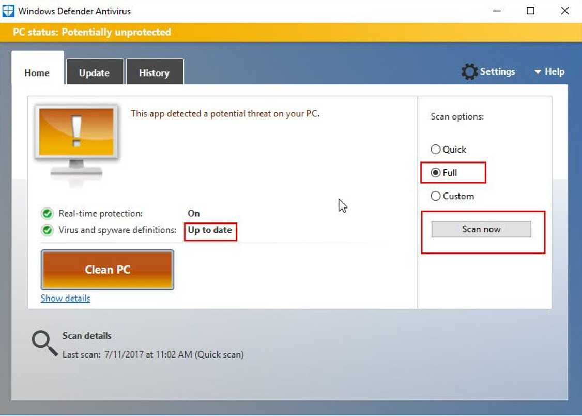Click the 'Up to date' definitions status
The image size is (582, 416).
[210, 230]
